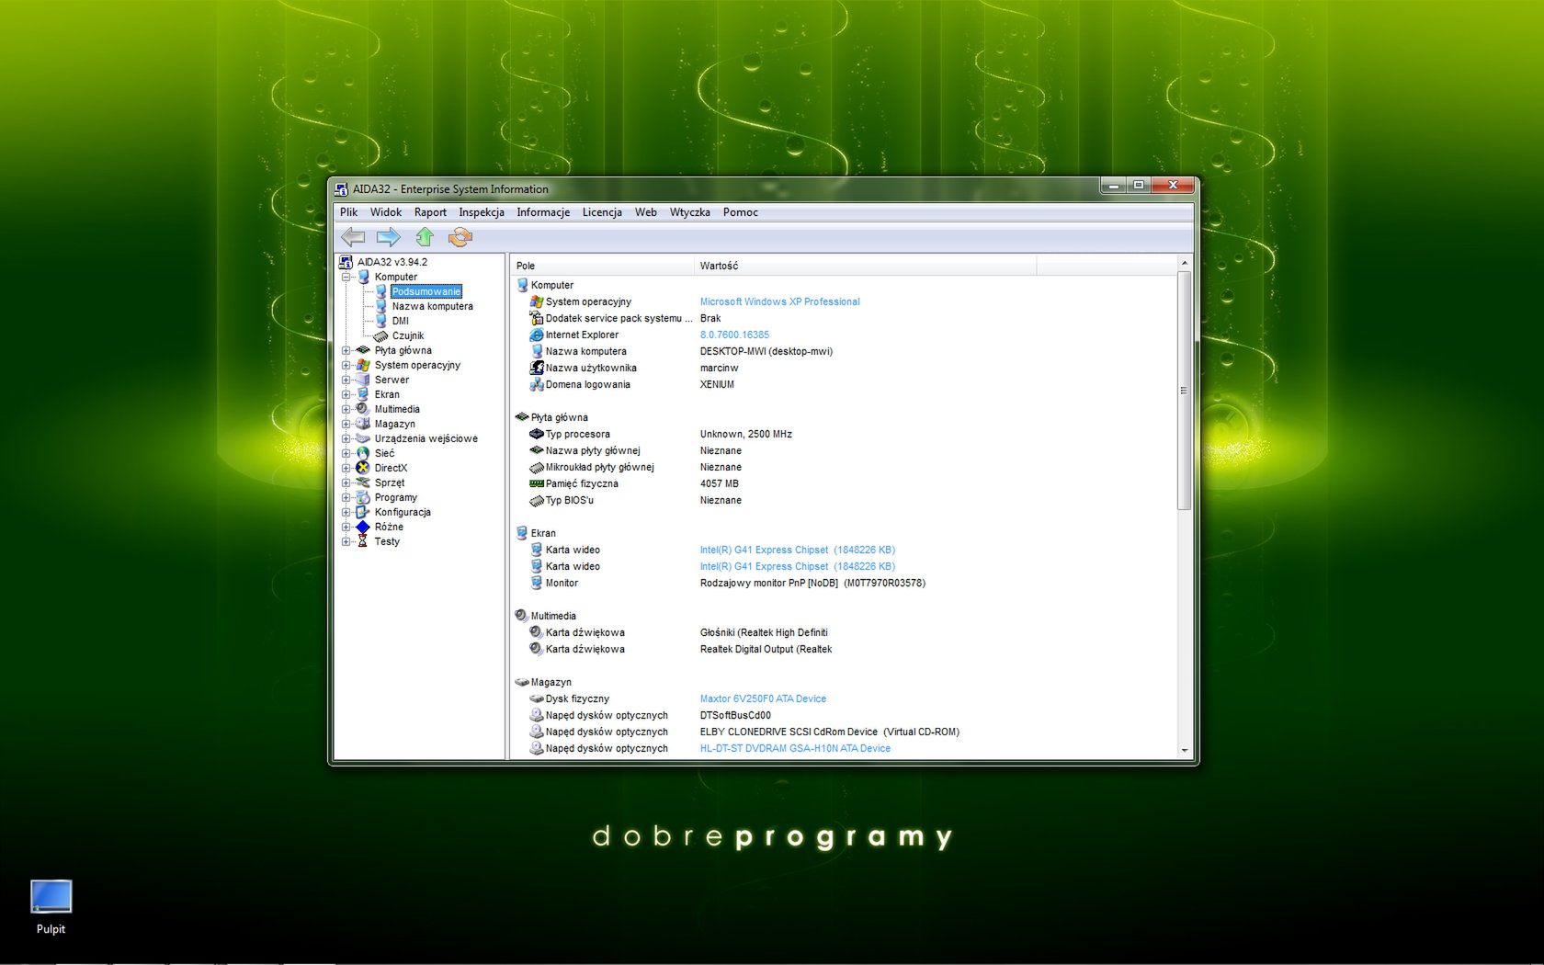The height and width of the screenshot is (965, 1544).
Task: Open the Inspekcja menu
Action: pos(482,212)
